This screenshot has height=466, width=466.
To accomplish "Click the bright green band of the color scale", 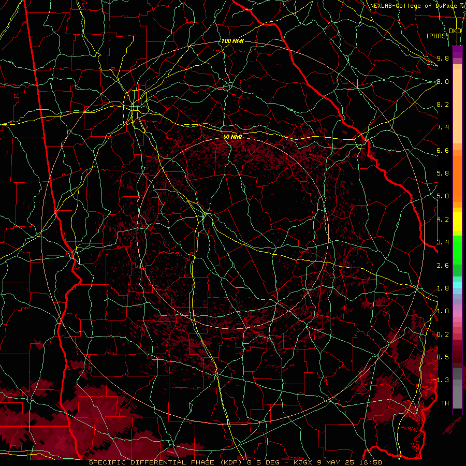I will [x=457, y=250].
